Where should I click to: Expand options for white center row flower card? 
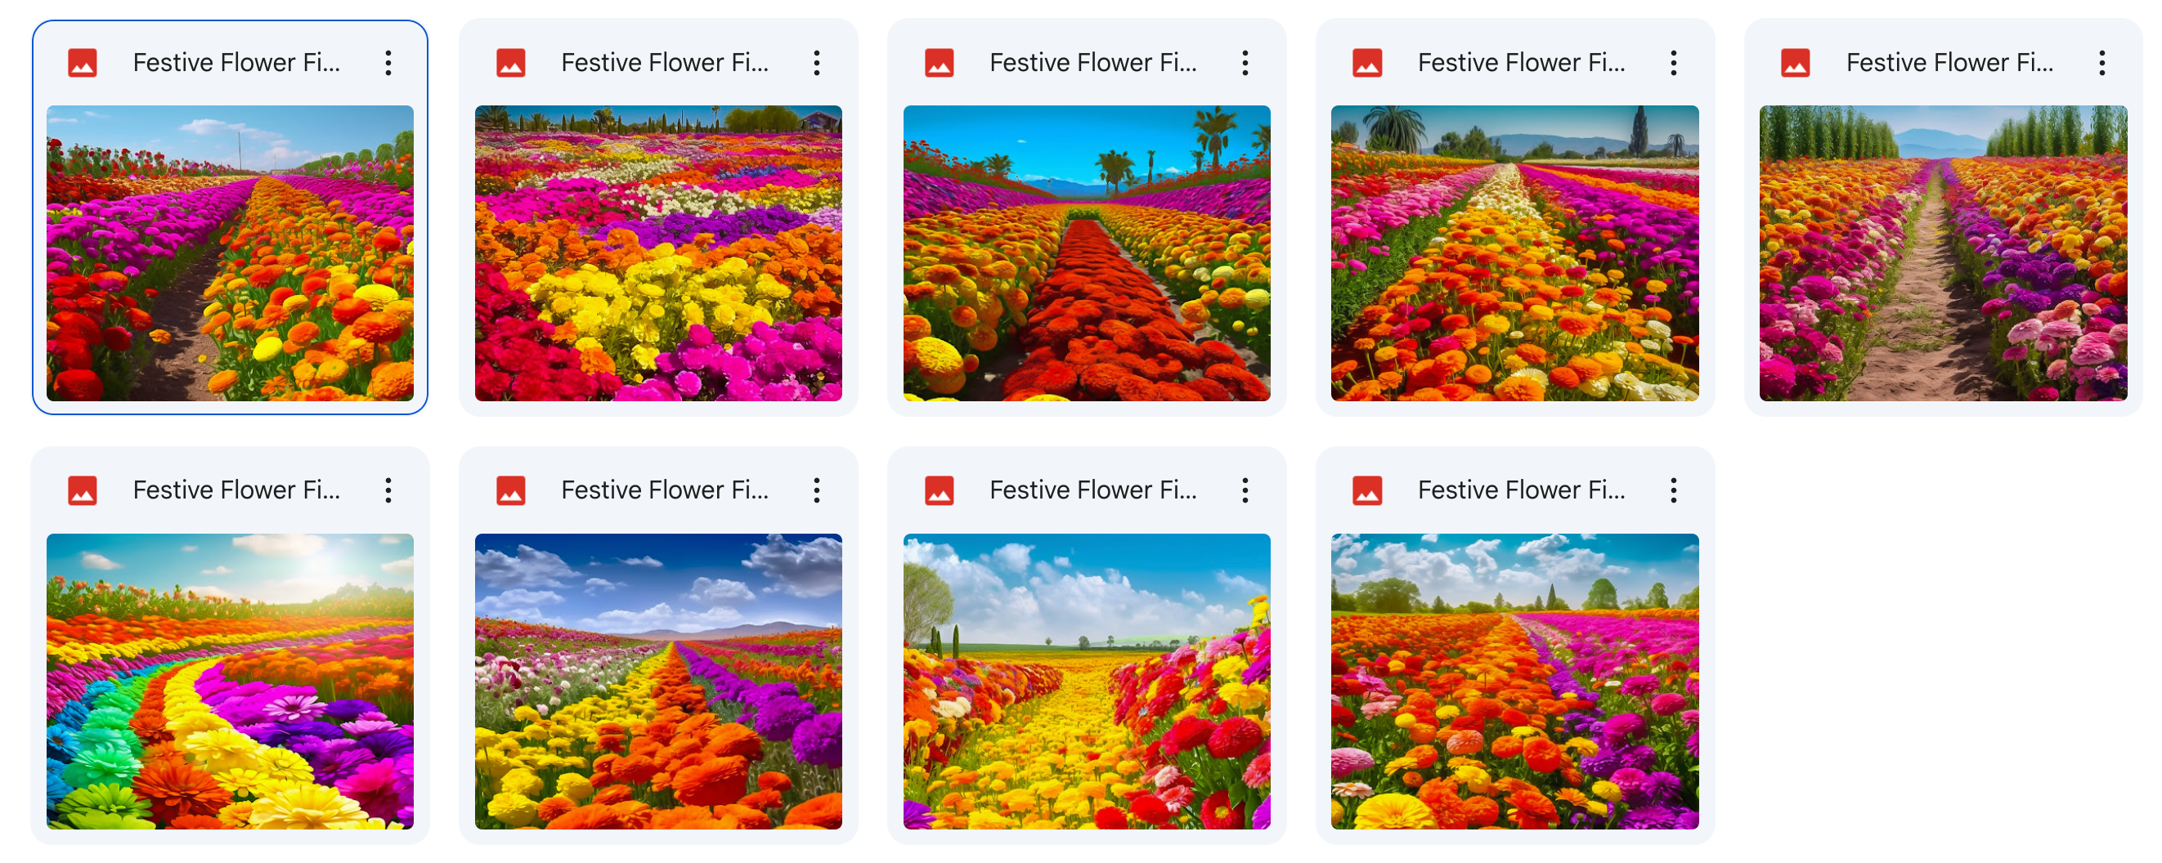point(1673,63)
